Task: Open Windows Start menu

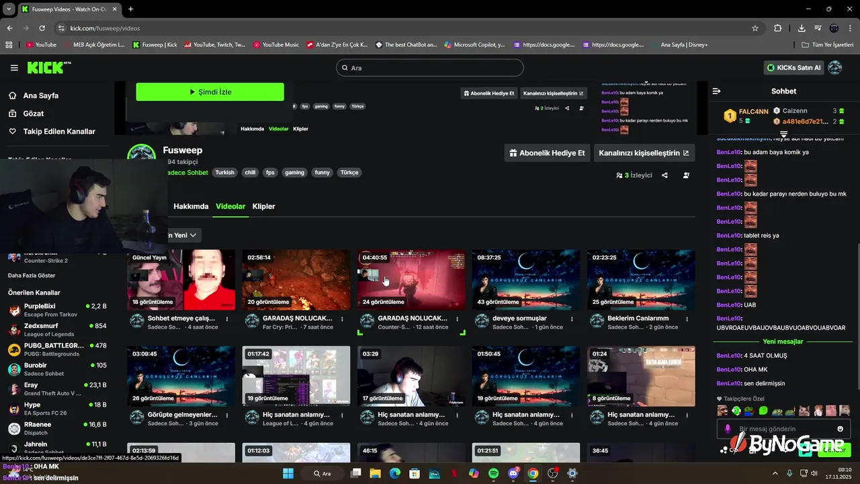Action: pos(288,473)
